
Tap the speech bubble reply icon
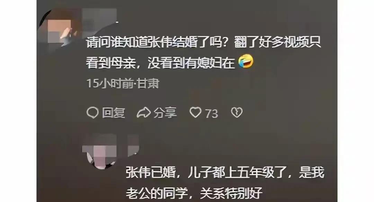[92, 112]
